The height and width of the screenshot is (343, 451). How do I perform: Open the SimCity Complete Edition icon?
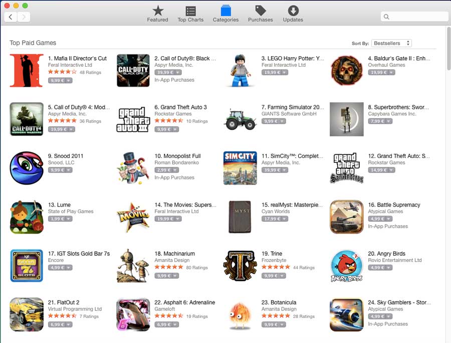(240, 168)
